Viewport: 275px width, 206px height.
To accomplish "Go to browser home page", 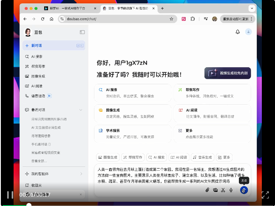I will (51, 19).
